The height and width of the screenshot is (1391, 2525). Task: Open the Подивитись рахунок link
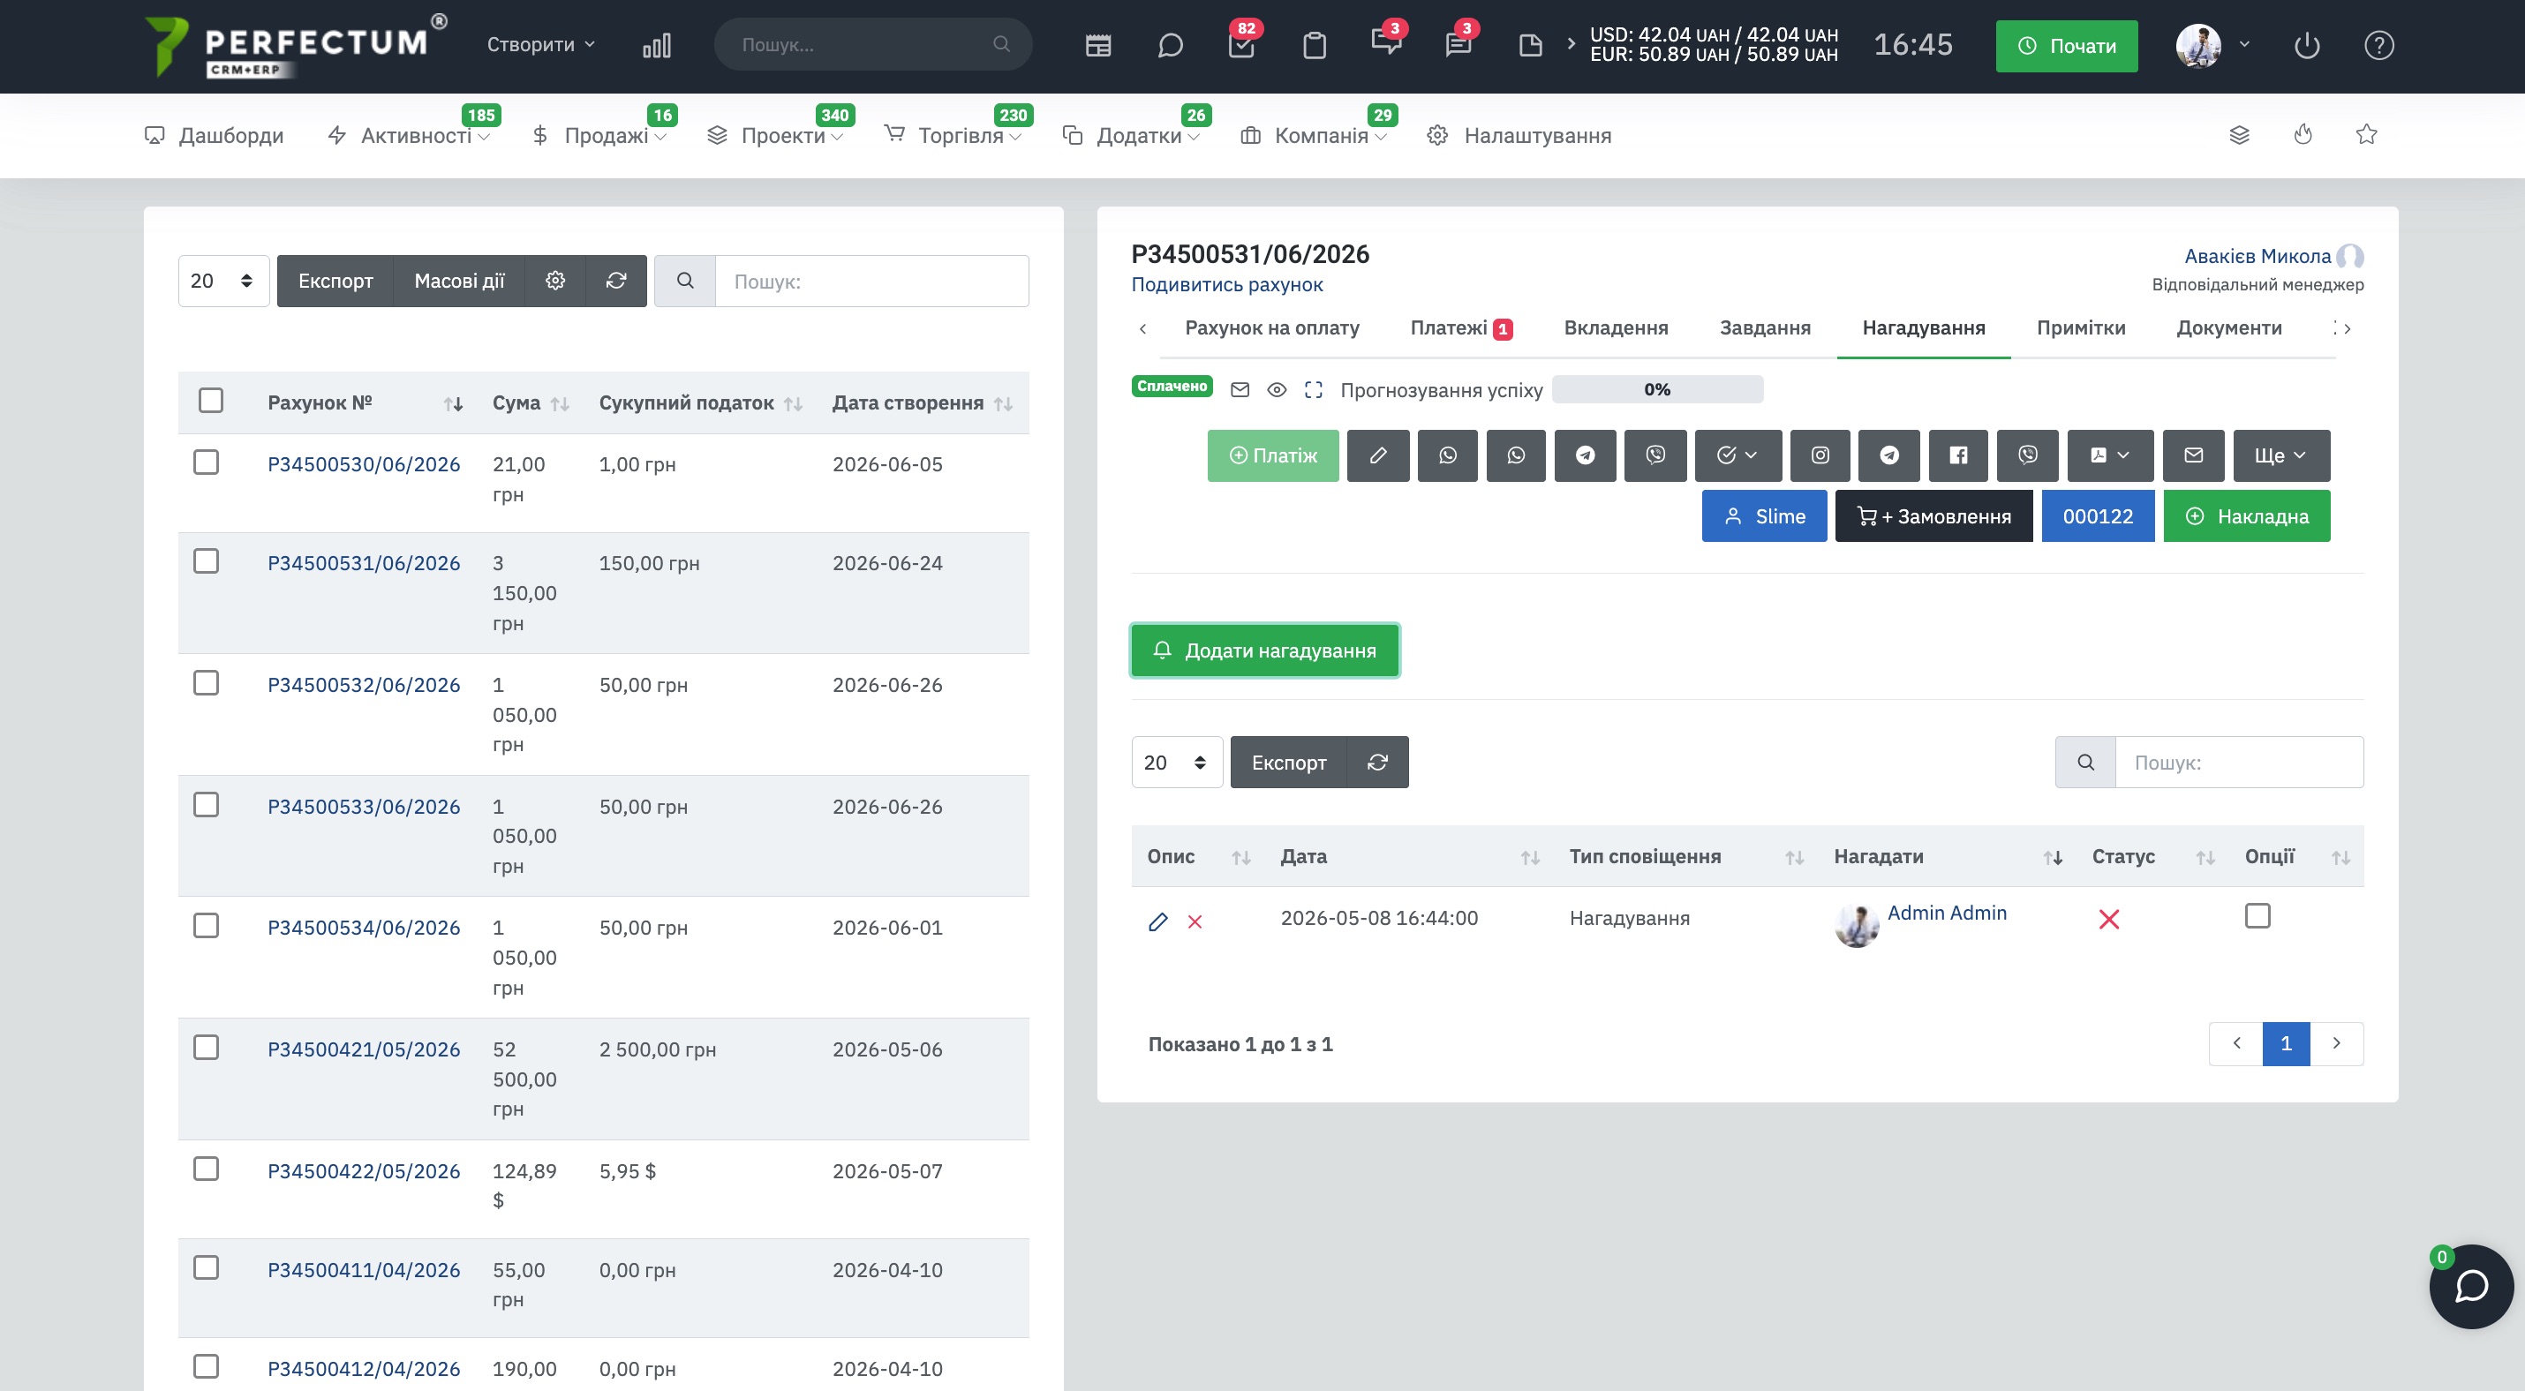(x=1226, y=285)
